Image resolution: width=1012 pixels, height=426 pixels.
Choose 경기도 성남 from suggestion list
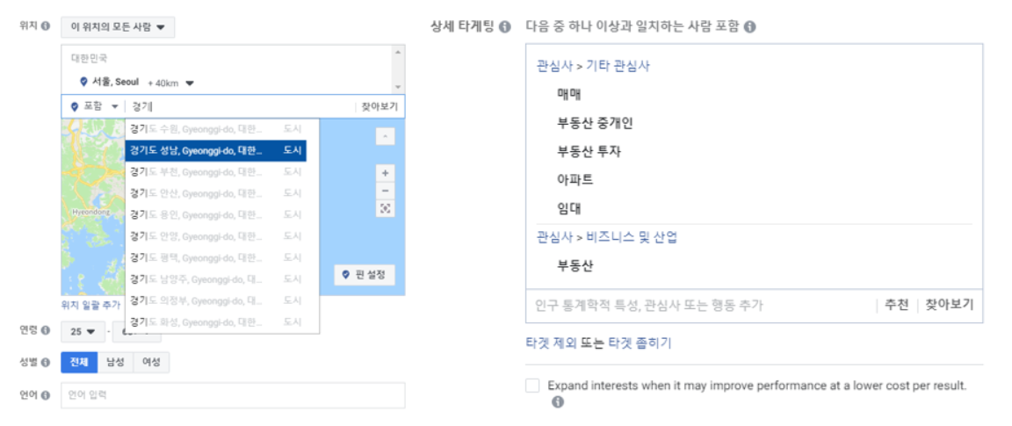pyautogui.click(x=215, y=150)
